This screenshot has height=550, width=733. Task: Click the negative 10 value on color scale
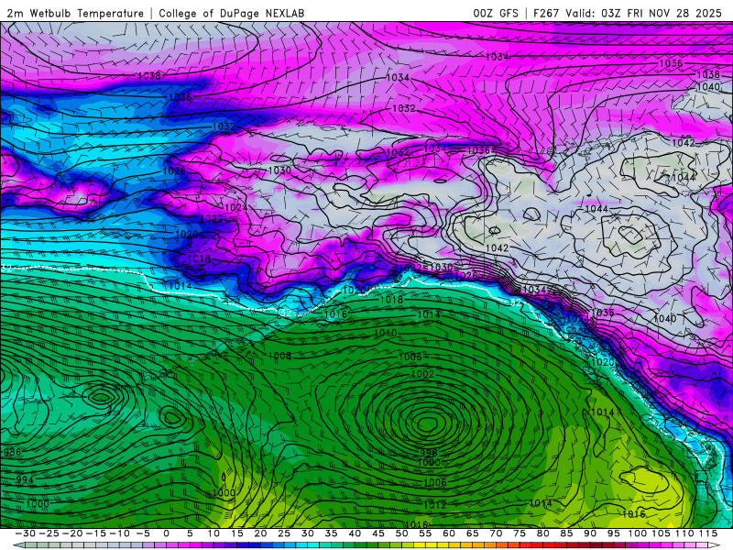pyautogui.click(x=119, y=533)
